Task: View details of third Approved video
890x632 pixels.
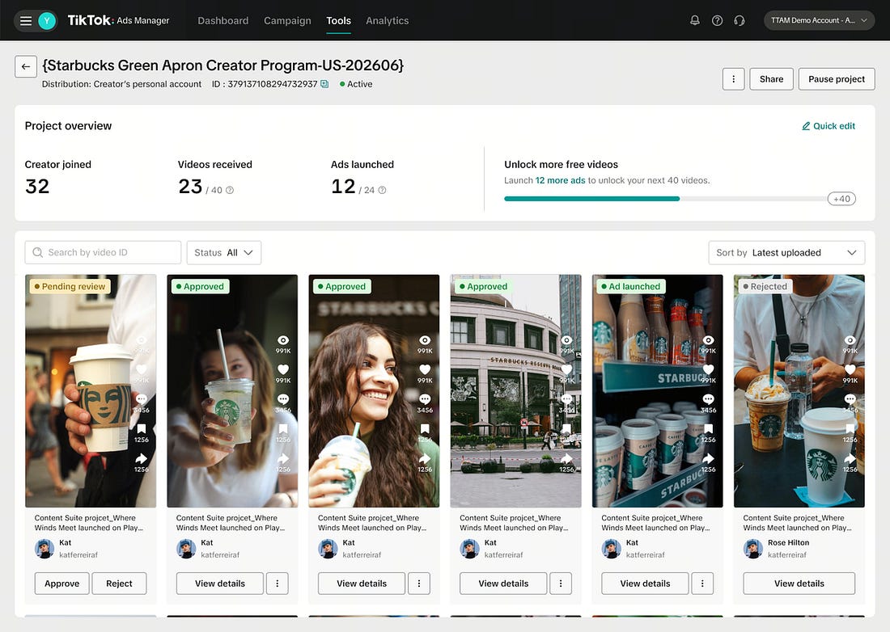Action: point(503,584)
